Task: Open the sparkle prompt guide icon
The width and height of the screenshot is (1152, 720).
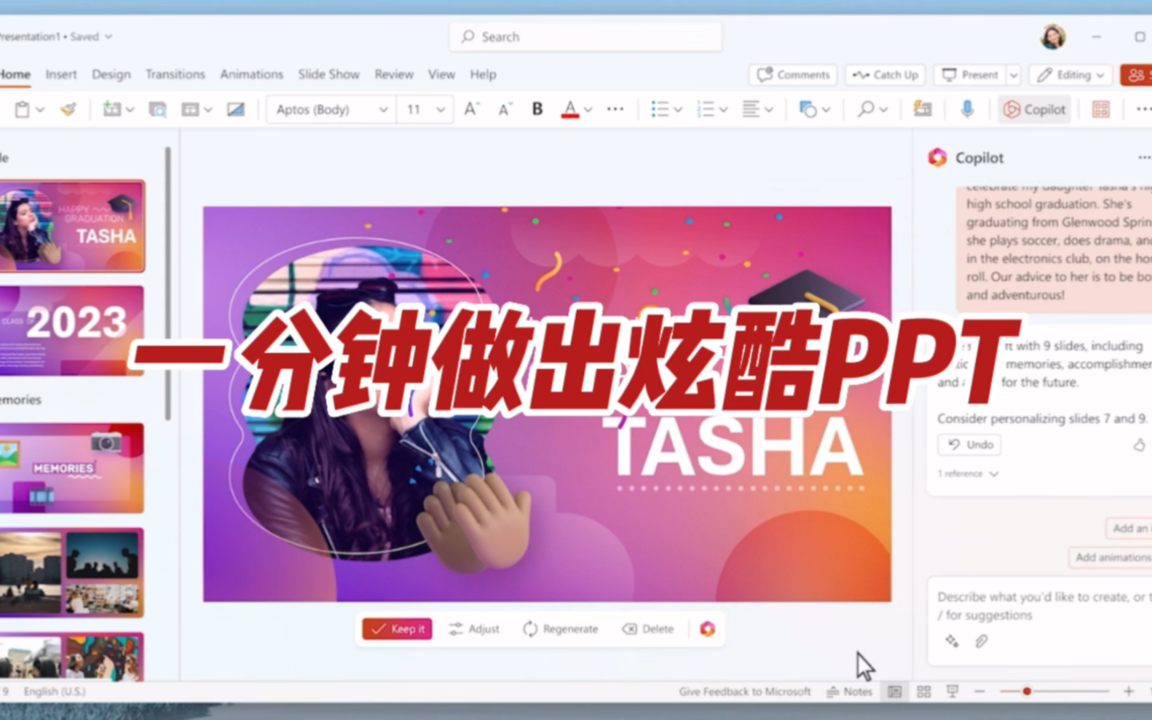Action: 952,641
